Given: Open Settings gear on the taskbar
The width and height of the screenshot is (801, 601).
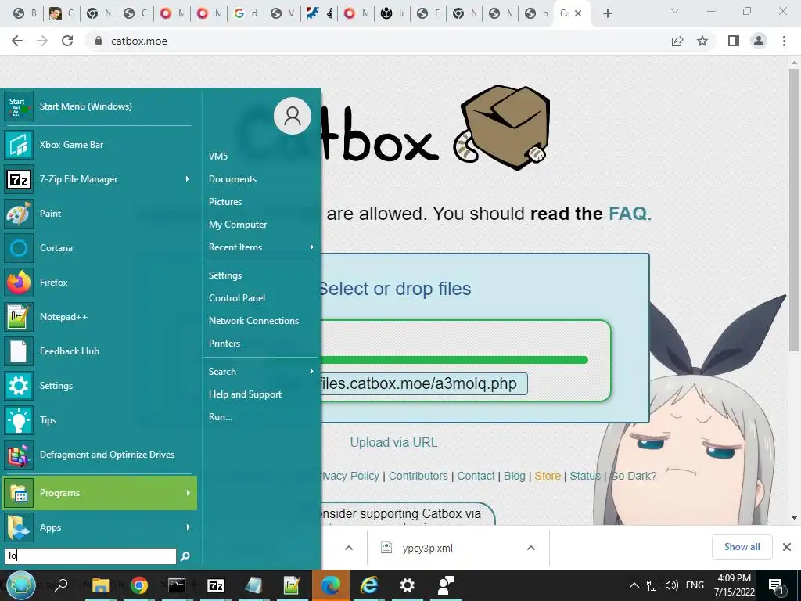Looking at the screenshot, I should [407, 585].
